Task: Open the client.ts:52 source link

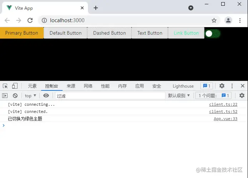Action: (223, 112)
